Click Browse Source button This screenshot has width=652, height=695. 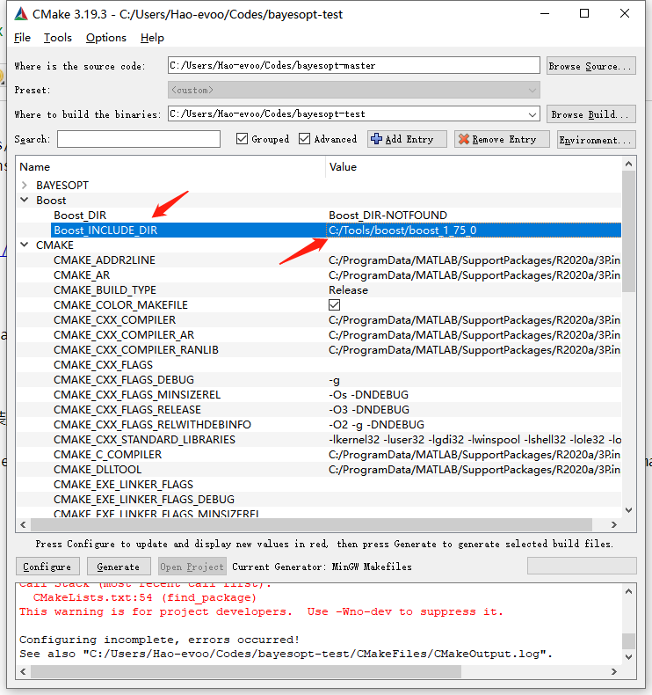[x=590, y=66]
